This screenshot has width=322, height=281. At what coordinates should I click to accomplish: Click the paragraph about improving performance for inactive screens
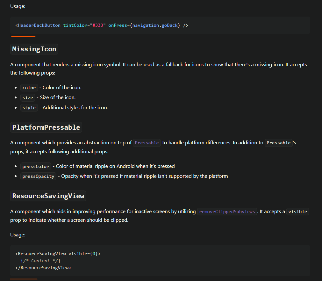(159, 216)
